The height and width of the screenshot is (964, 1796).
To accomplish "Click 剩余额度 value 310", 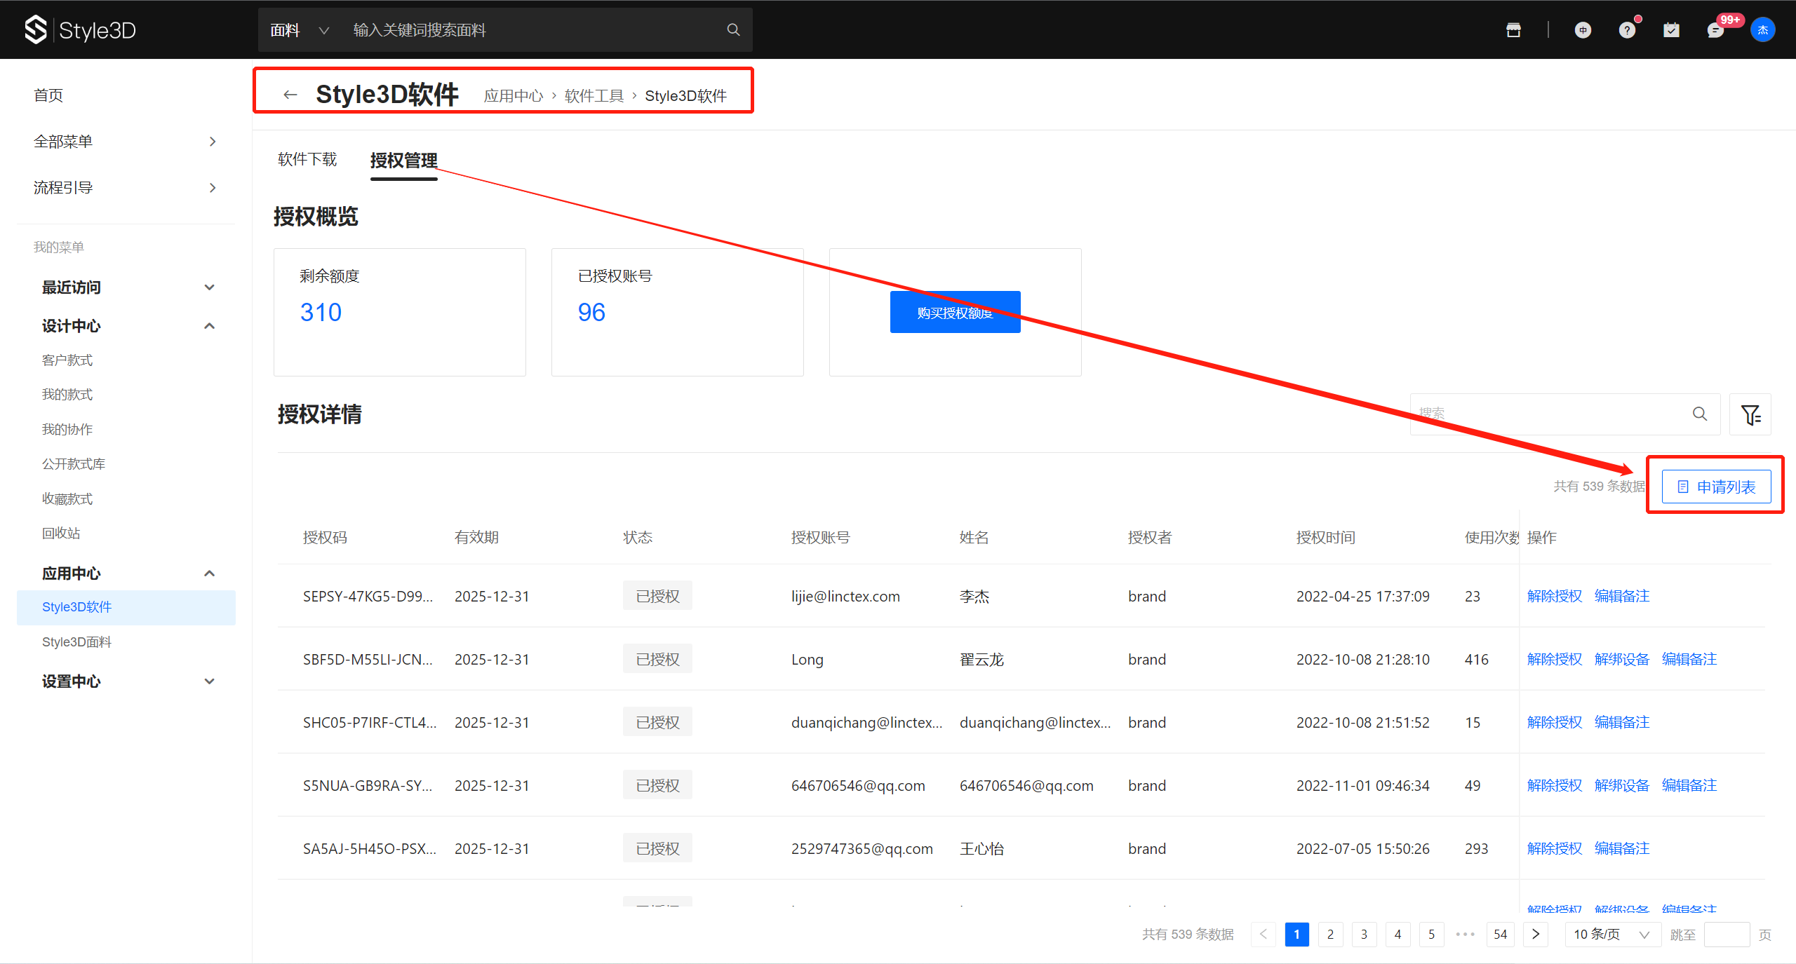I will [321, 312].
